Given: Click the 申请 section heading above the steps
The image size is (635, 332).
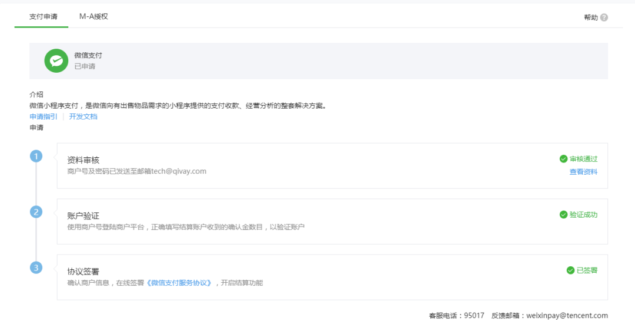Looking at the screenshot, I should 36,128.
